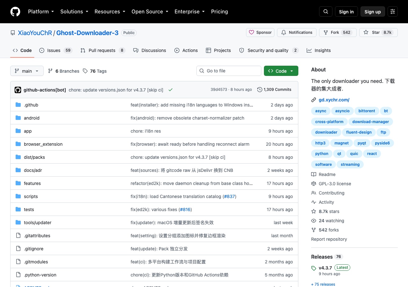Expand the Platform menu

tap(41, 11)
